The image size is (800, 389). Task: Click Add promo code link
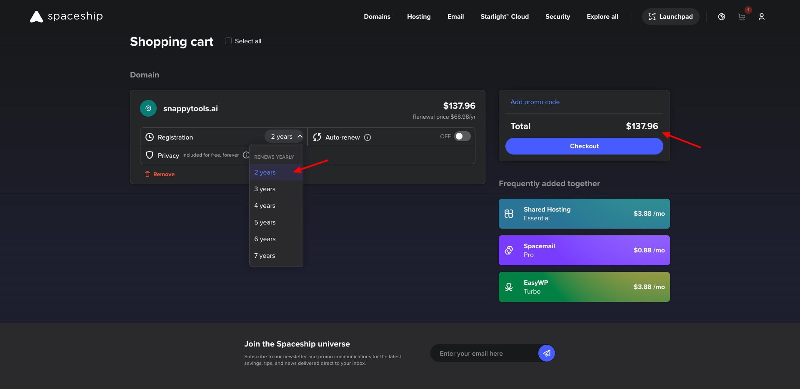pyautogui.click(x=535, y=102)
